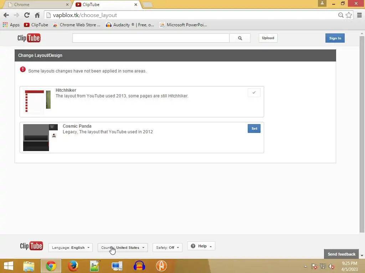Click the Upload button
Image resolution: width=365 pixels, height=273 pixels.
coord(268,38)
